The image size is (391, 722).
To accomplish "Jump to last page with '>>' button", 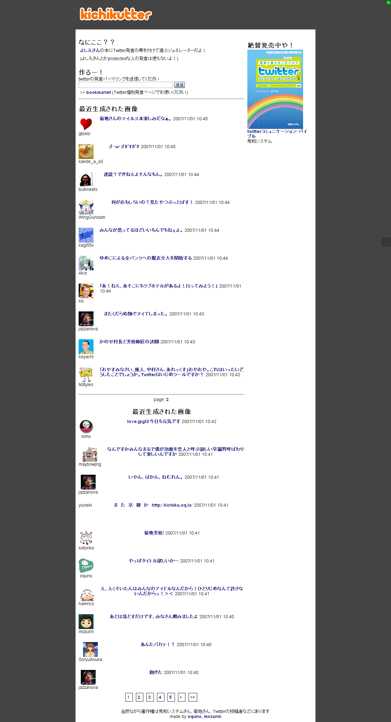I will pyautogui.click(x=193, y=697).
